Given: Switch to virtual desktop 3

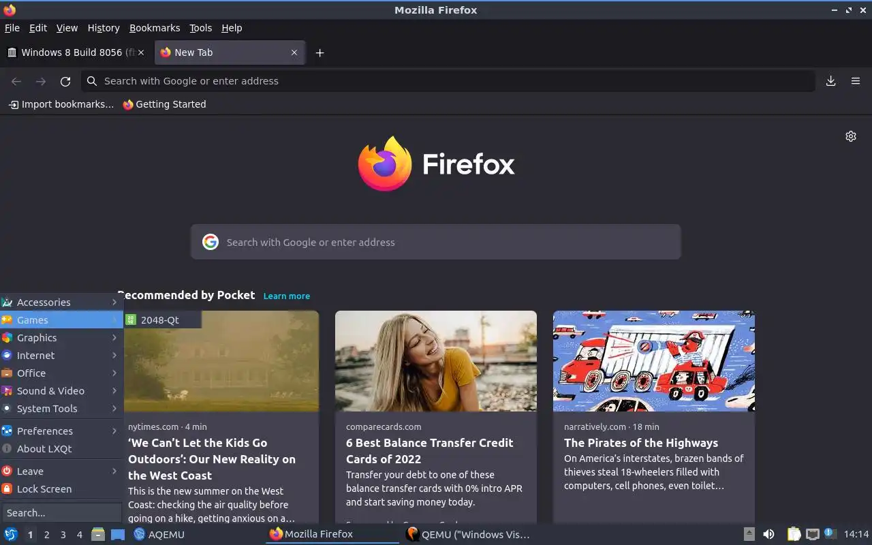Looking at the screenshot, I should coord(63,535).
